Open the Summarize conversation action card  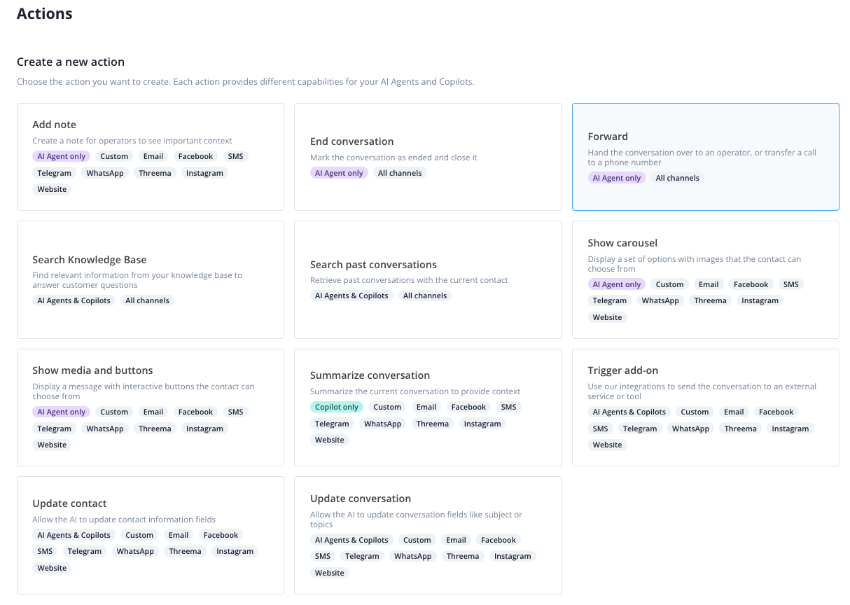pyautogui.click(x=428, y=408)
